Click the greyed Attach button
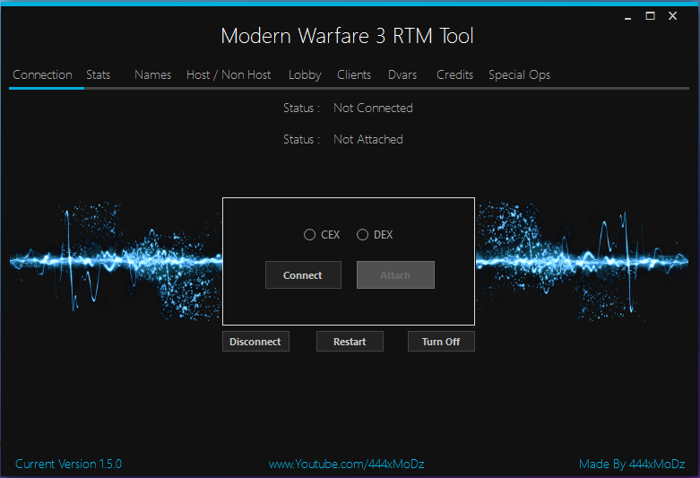Viewport: 700px width, 478px height. point(395,275)
